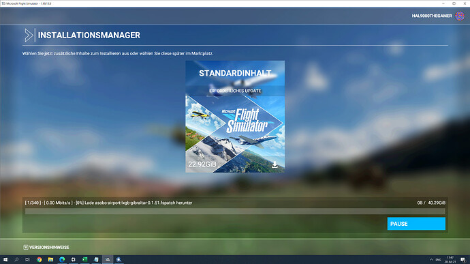Viewport: 470px width, 264px height.
Task: Close the Flight Simulator window
Action: [x=465, y=3]
